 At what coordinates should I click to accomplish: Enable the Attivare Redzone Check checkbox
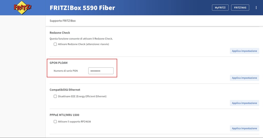[x=55, y=44]
